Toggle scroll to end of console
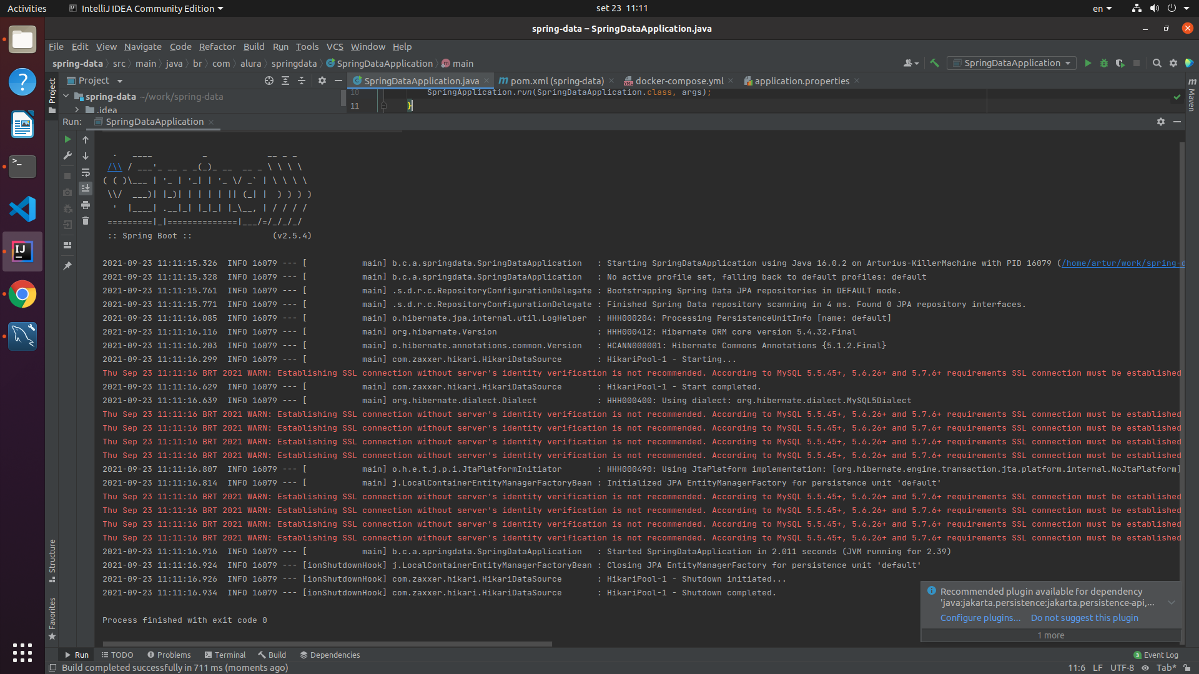1199x674 pixels. tap(86, 188)
